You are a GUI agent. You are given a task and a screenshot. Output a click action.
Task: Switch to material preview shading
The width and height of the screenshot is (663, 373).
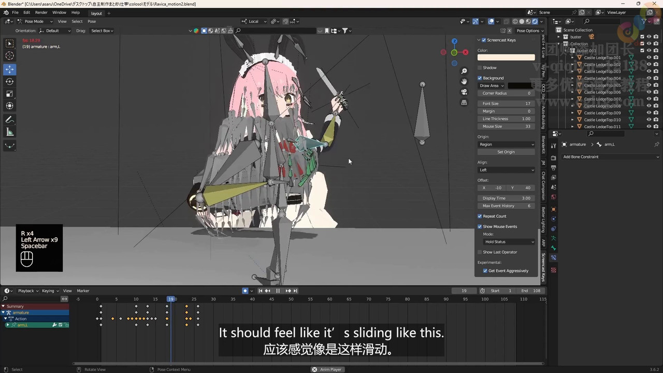point(528,21)
